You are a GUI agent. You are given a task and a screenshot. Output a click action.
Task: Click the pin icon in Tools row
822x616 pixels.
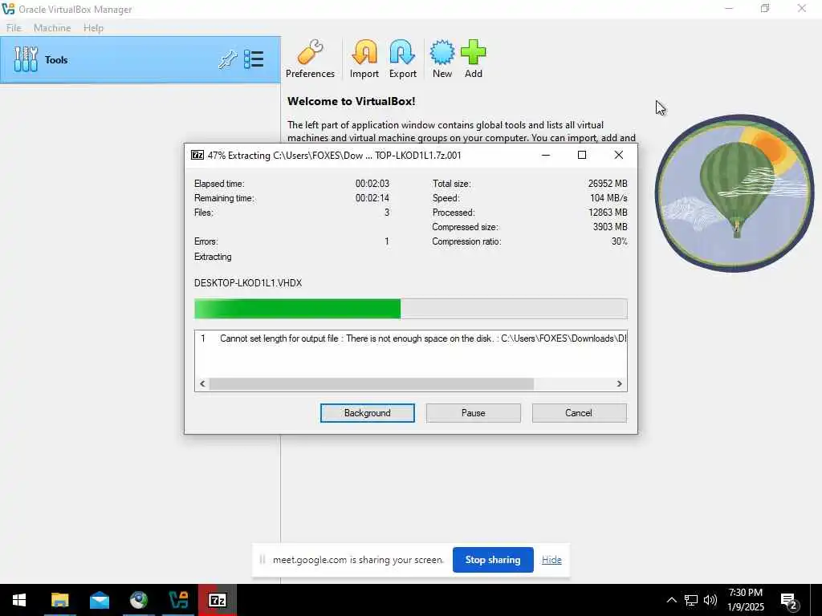pos(227,59)
